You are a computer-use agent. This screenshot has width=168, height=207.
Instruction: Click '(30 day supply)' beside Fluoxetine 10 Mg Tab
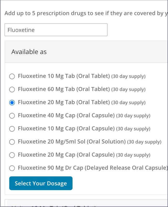pyautogui.click(x=128, y=76)
